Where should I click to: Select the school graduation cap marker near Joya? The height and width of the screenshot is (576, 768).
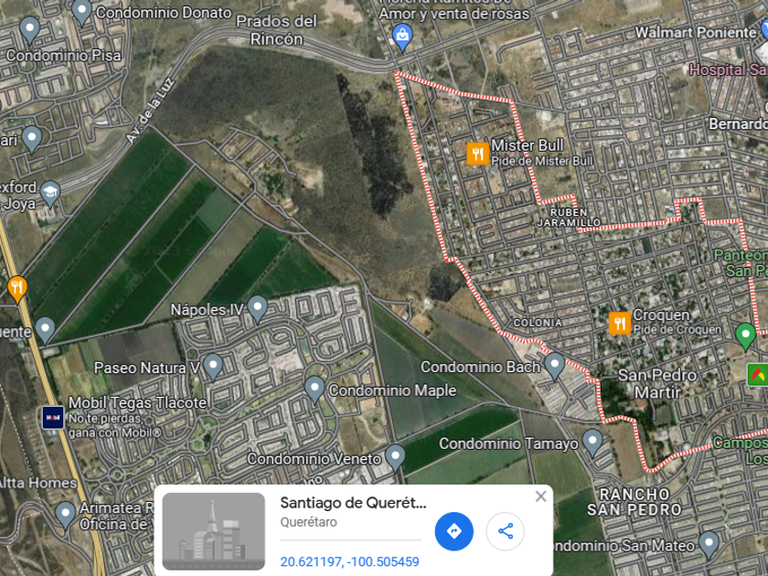click(x=50, y=195)
